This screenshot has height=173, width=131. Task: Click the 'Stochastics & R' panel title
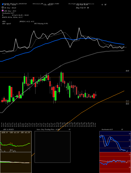coord(107,129)
